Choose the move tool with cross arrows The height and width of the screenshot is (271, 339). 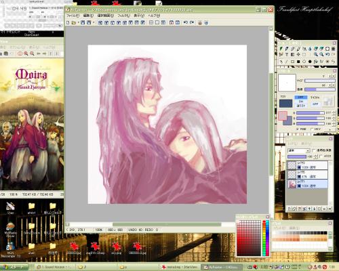pyautogui.click(x=298, y=54)
